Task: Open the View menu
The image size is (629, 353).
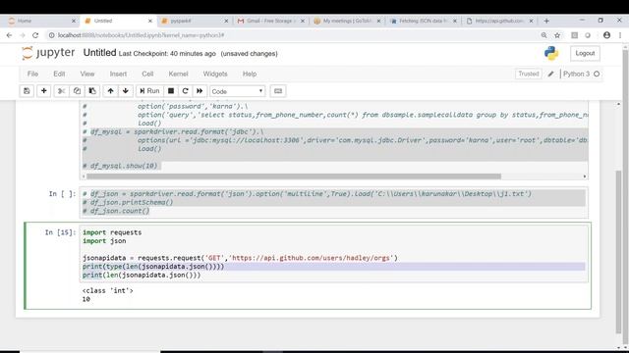Action: [87, 74]
